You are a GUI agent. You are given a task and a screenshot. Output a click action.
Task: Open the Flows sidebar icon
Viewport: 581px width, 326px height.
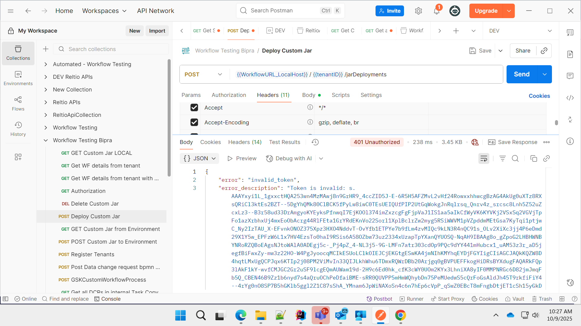pyautogui.click(x=18, y=104)
